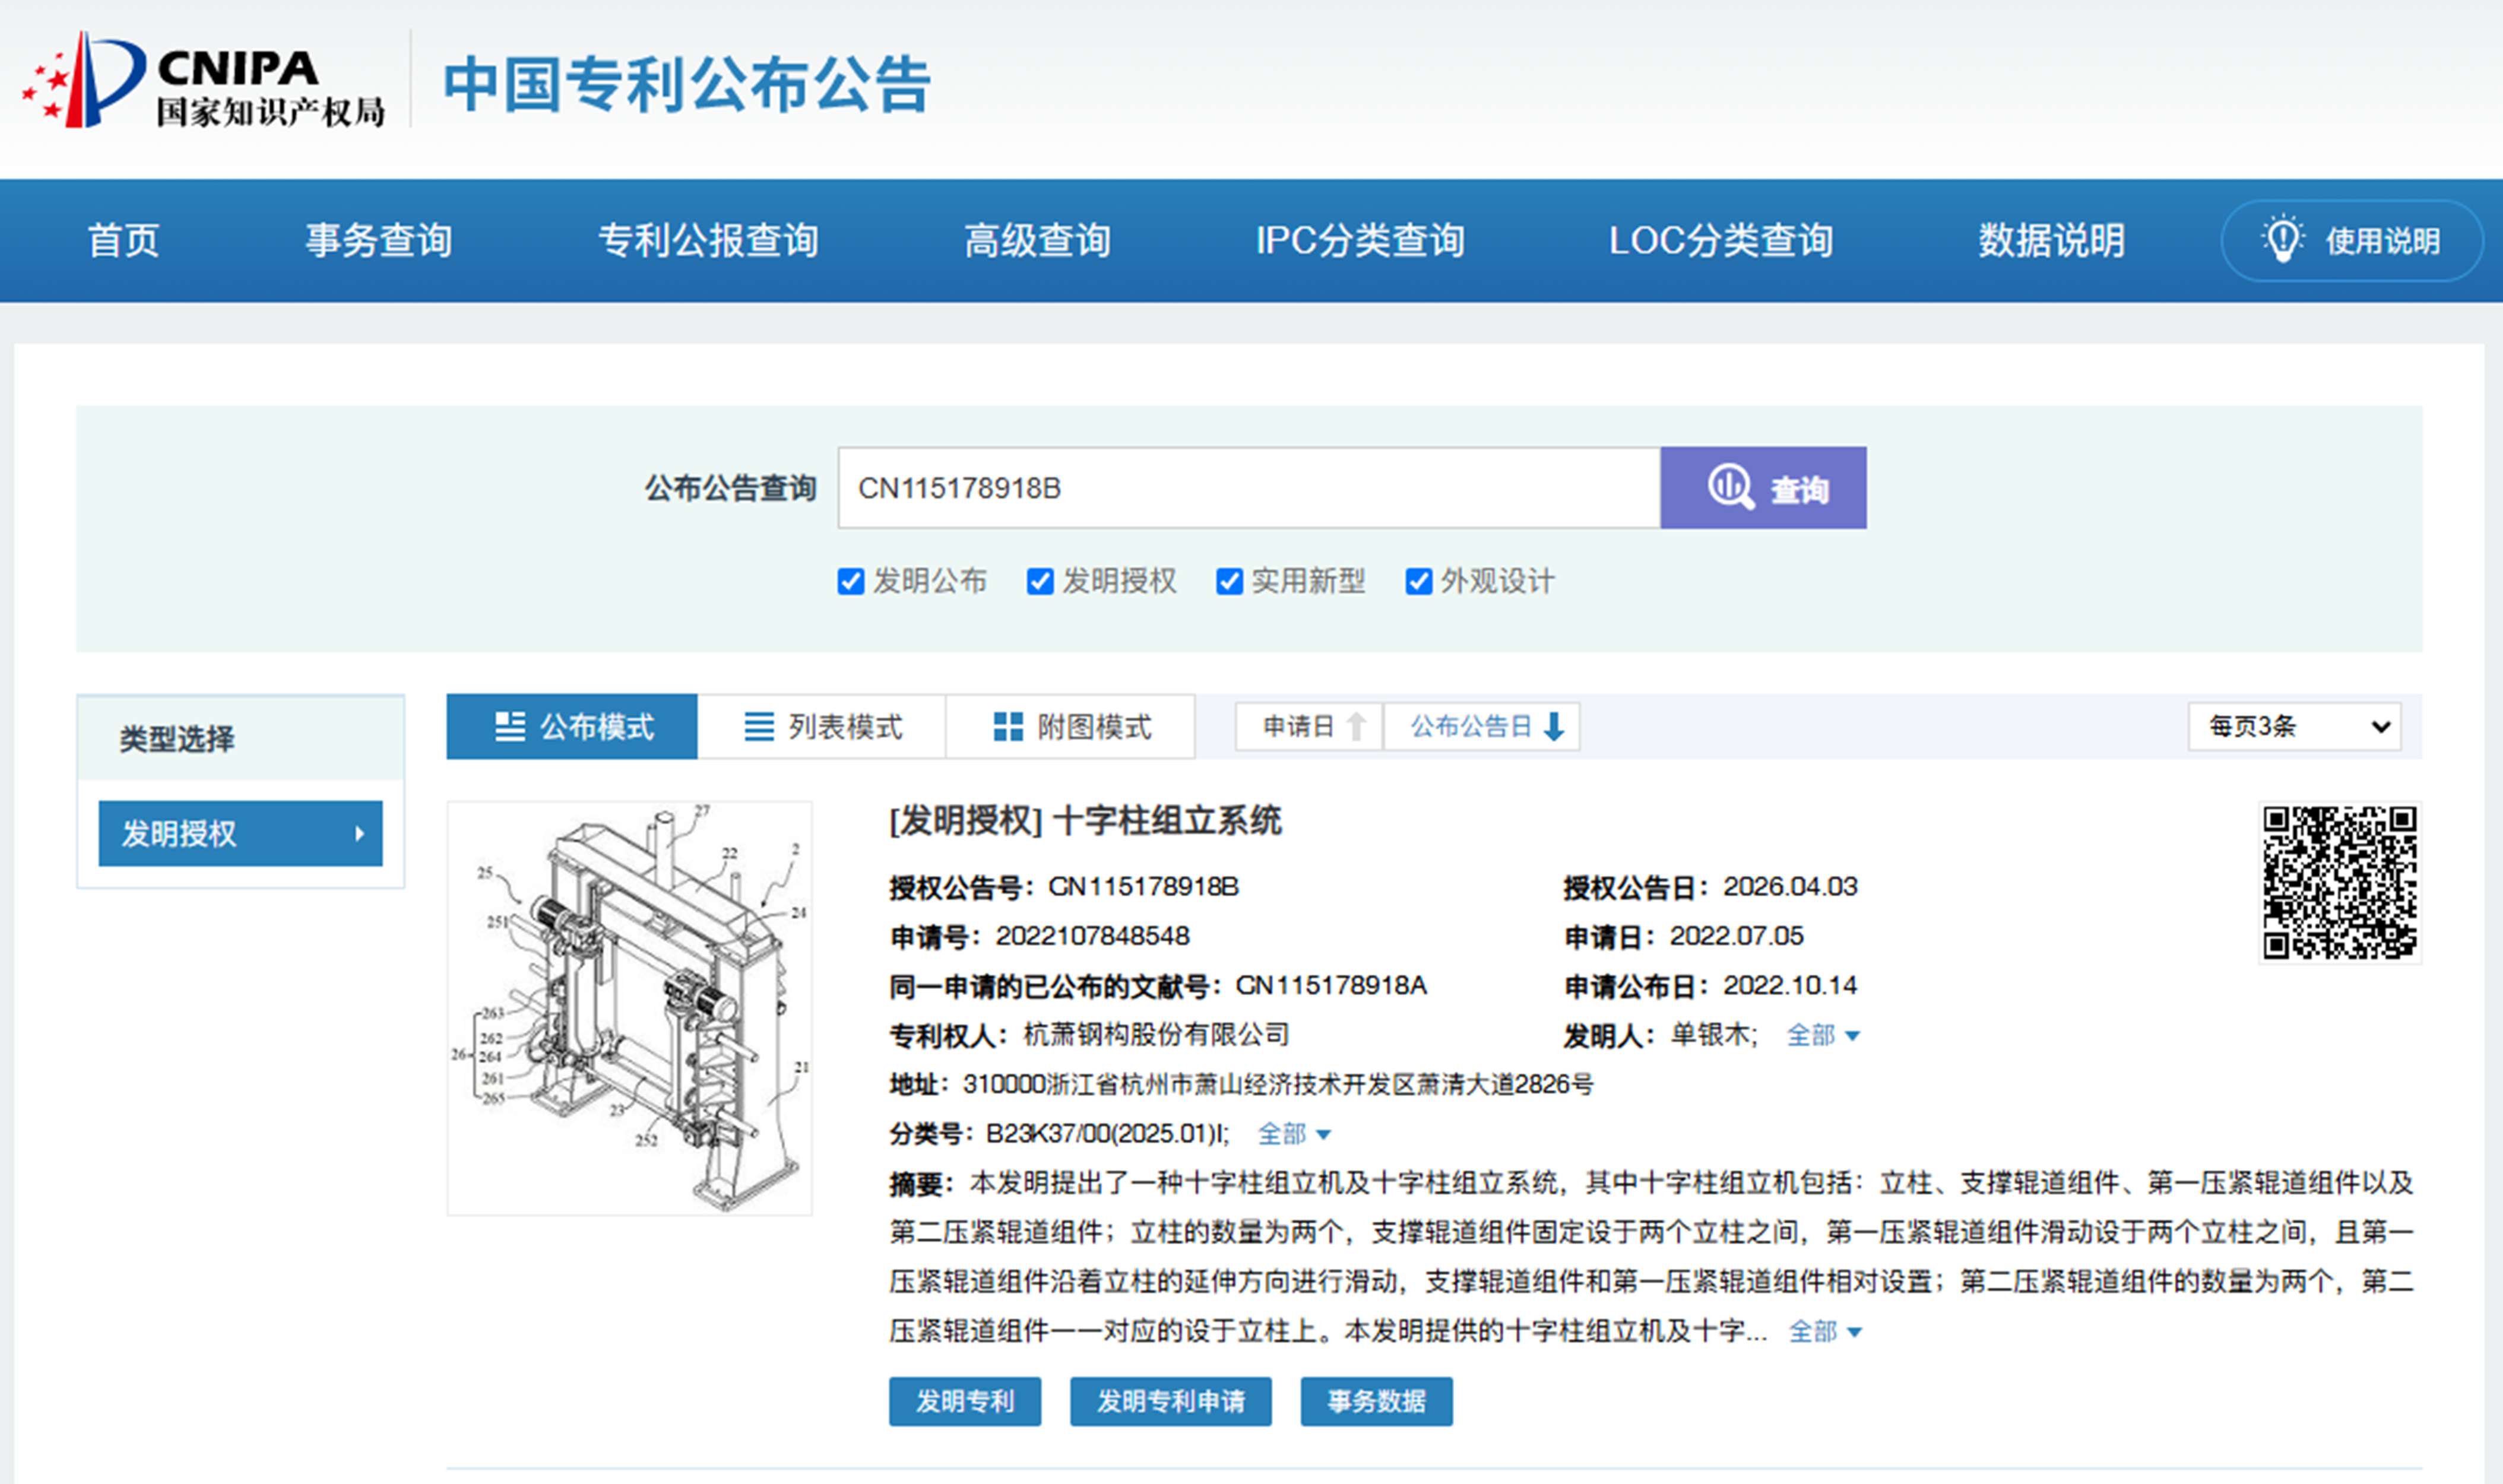The width and height of the screenshot is (2503, 1484).
Task: Sort by 申请日 ascending arrow
Action: [1356, 726]
